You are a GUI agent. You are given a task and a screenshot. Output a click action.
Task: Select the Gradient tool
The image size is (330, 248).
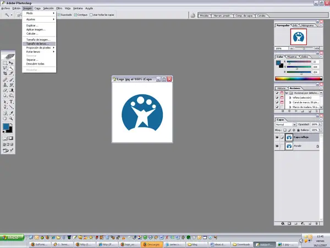[x=11, y=90]
